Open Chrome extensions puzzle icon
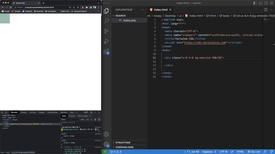Image resolution: width=275 pixels, height=154 pixels. click(87, 7)
